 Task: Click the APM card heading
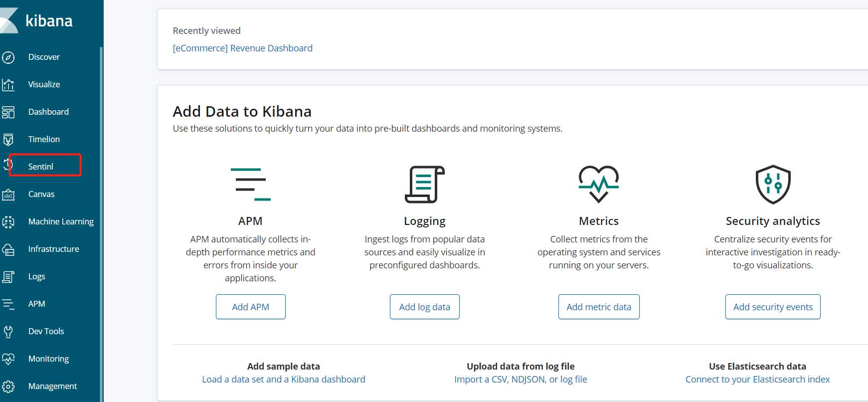[250, 221]
